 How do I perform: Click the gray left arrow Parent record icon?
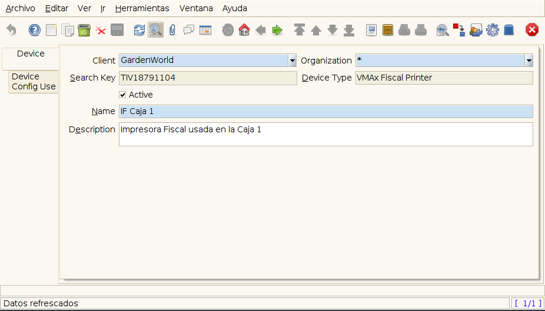[261, 30]
